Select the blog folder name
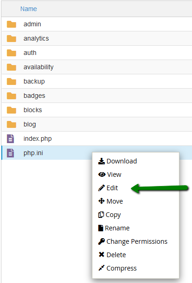192x283 pixels. tap(30, 125)
